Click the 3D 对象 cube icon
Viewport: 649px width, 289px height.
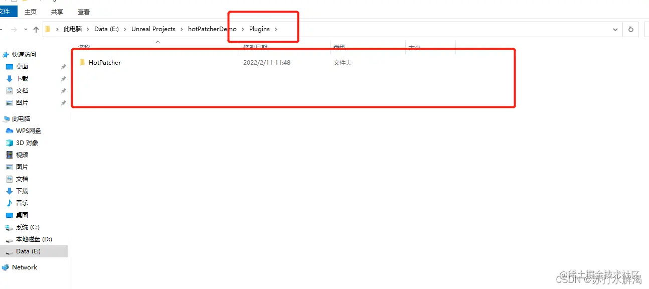click(x=10, y=143)
